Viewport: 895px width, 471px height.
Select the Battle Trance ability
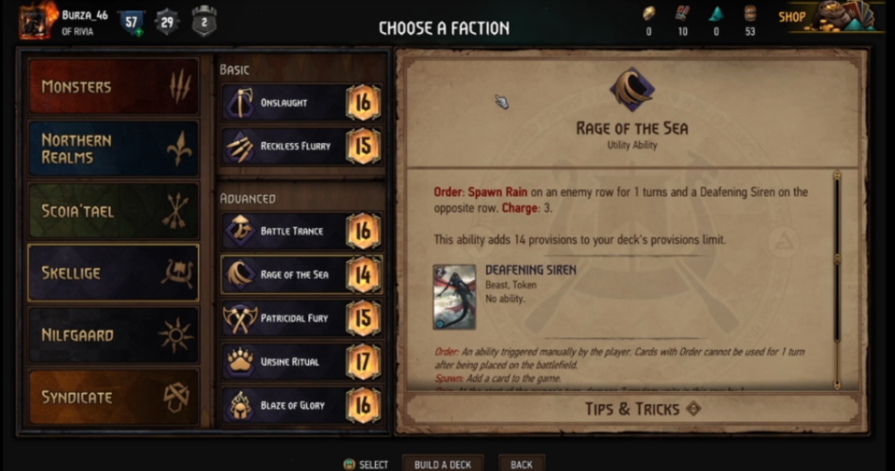click(302, 231)
